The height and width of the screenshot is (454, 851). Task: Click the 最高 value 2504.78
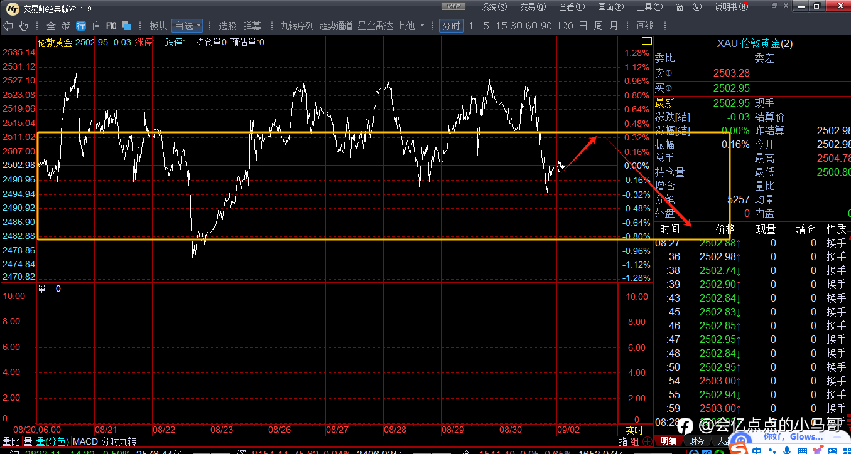click(x=834, y=158)
